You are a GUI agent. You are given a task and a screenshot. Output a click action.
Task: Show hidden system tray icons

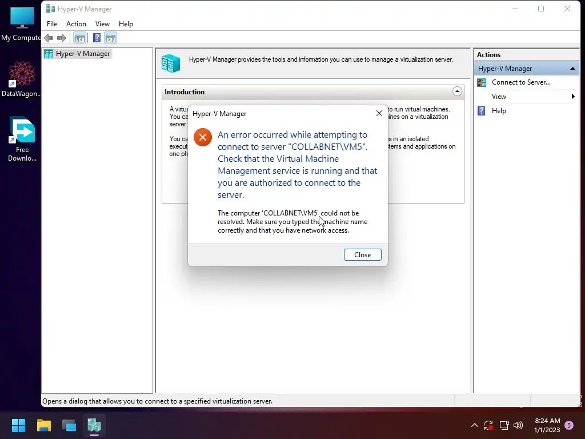(475, 425)
